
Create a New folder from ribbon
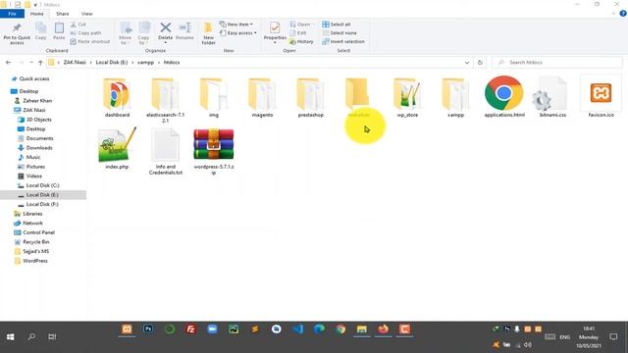pyautogui.click(x=208, y=33)
